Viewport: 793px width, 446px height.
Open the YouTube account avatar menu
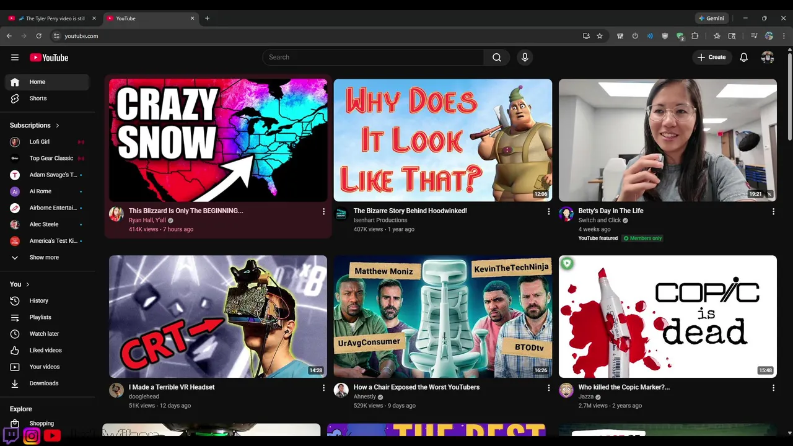click(x=768, y=57)
